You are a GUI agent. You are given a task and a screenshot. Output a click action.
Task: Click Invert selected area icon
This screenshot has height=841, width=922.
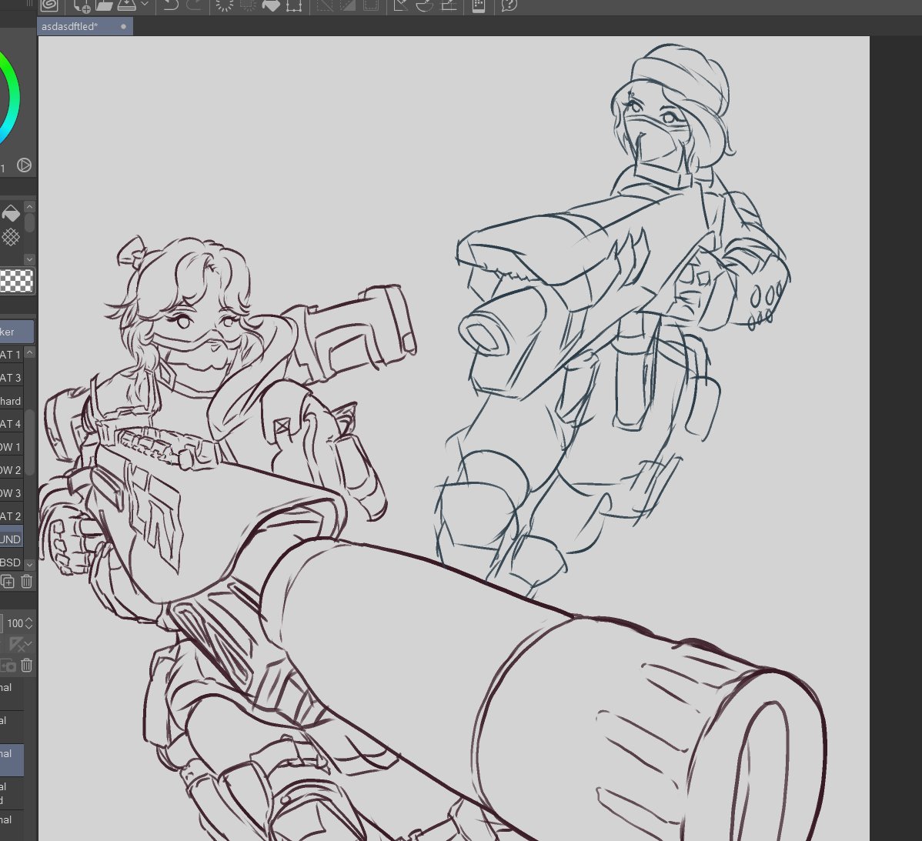tap(348, 5)
